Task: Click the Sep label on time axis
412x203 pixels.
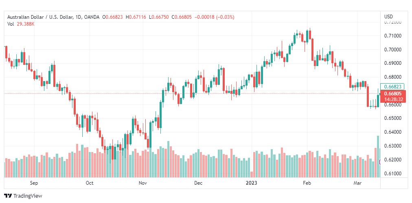Action: pos(34,183)
